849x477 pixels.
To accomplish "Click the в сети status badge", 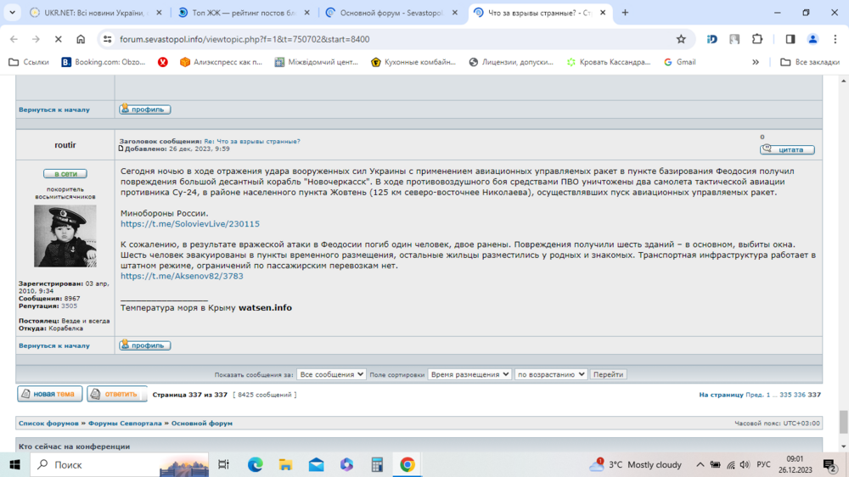I will tap(65, 174).
